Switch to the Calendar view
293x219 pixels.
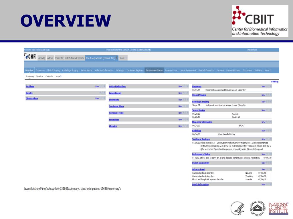[49, 76]
